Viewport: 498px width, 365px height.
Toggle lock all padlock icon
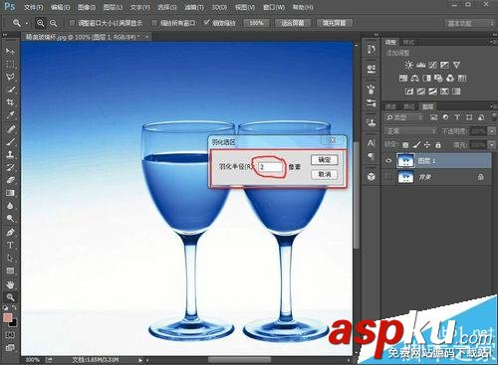click(438, 145)
